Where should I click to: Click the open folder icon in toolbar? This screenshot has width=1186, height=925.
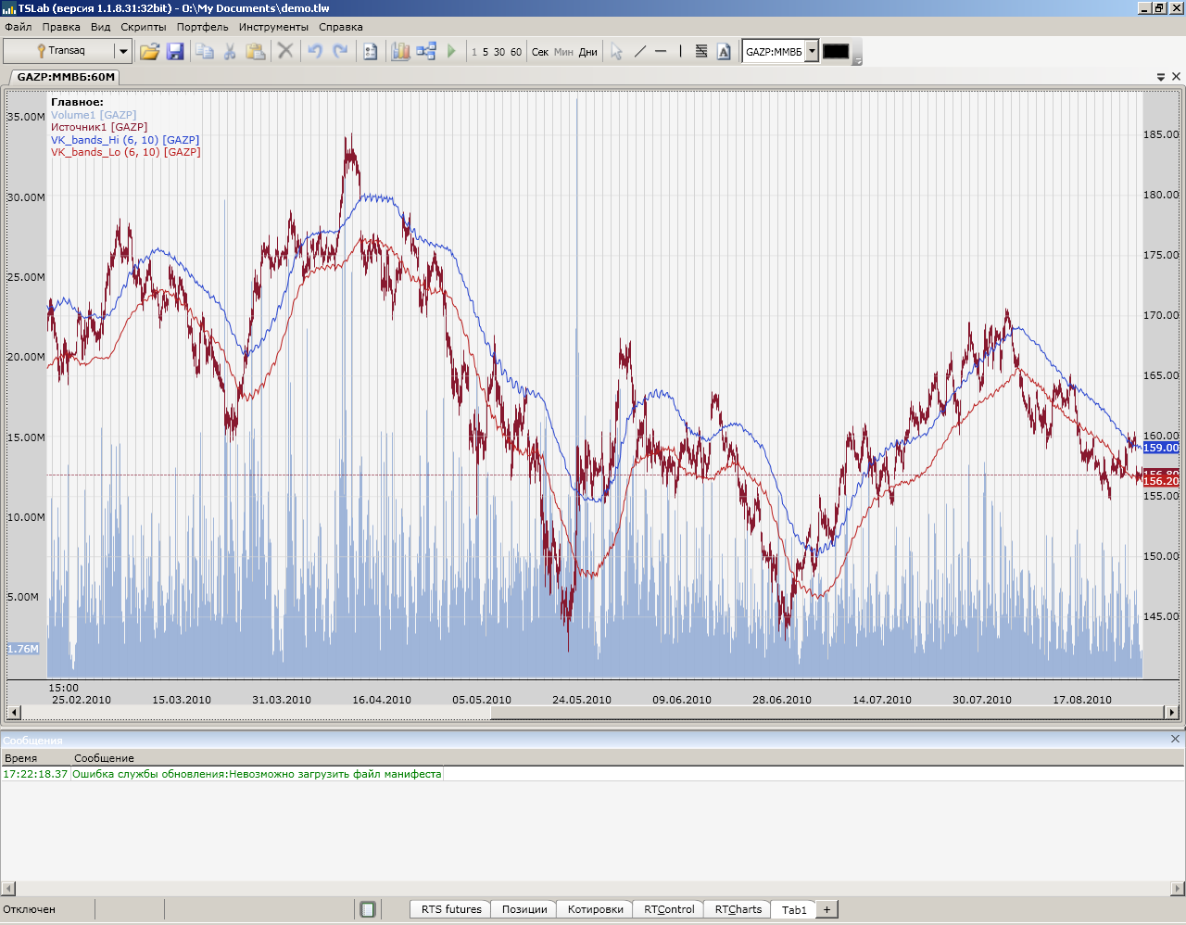coord(149,52)
